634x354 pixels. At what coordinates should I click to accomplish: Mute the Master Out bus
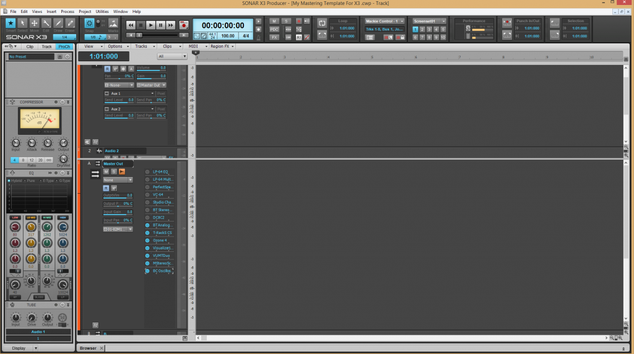(106, 171)
